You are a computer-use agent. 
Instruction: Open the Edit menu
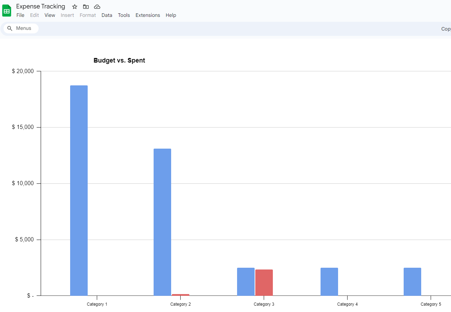(x=34, y=15)
